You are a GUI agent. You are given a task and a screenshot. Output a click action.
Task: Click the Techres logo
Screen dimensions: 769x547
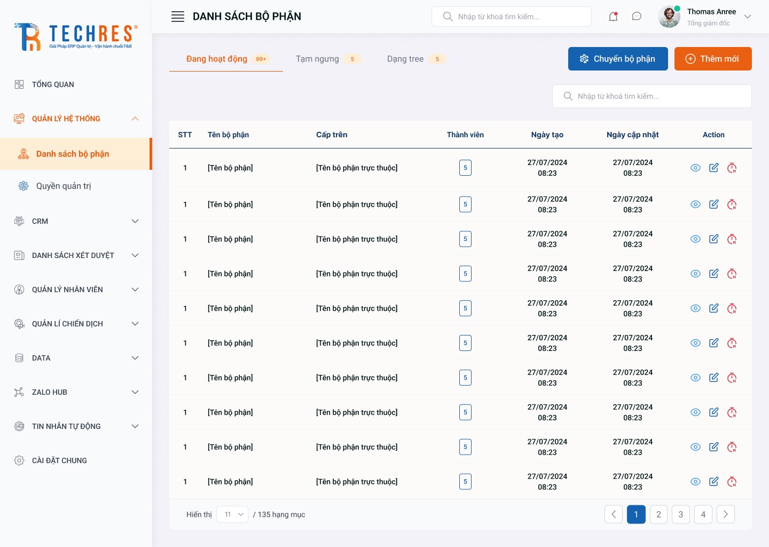(76, 37)
